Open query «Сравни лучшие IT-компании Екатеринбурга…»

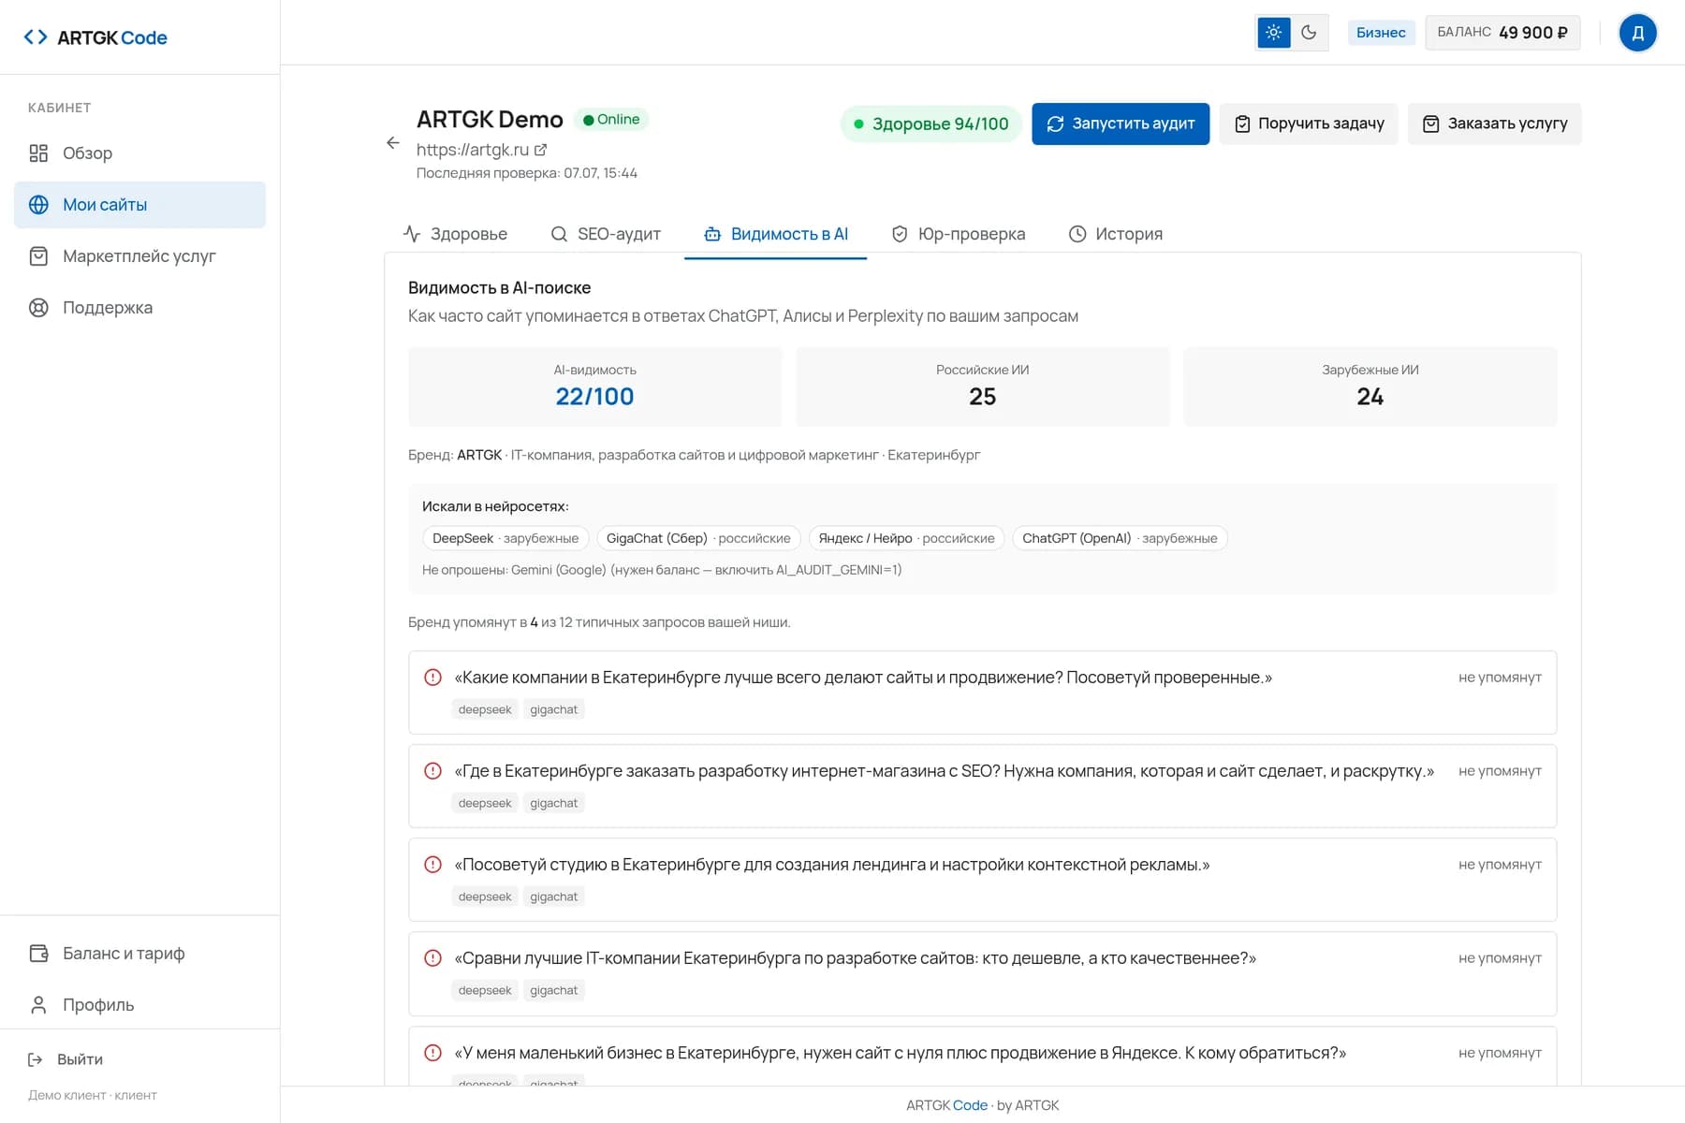pos(983,973)
